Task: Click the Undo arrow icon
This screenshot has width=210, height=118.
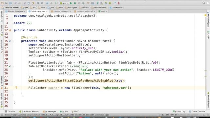Action: (15, 3)
